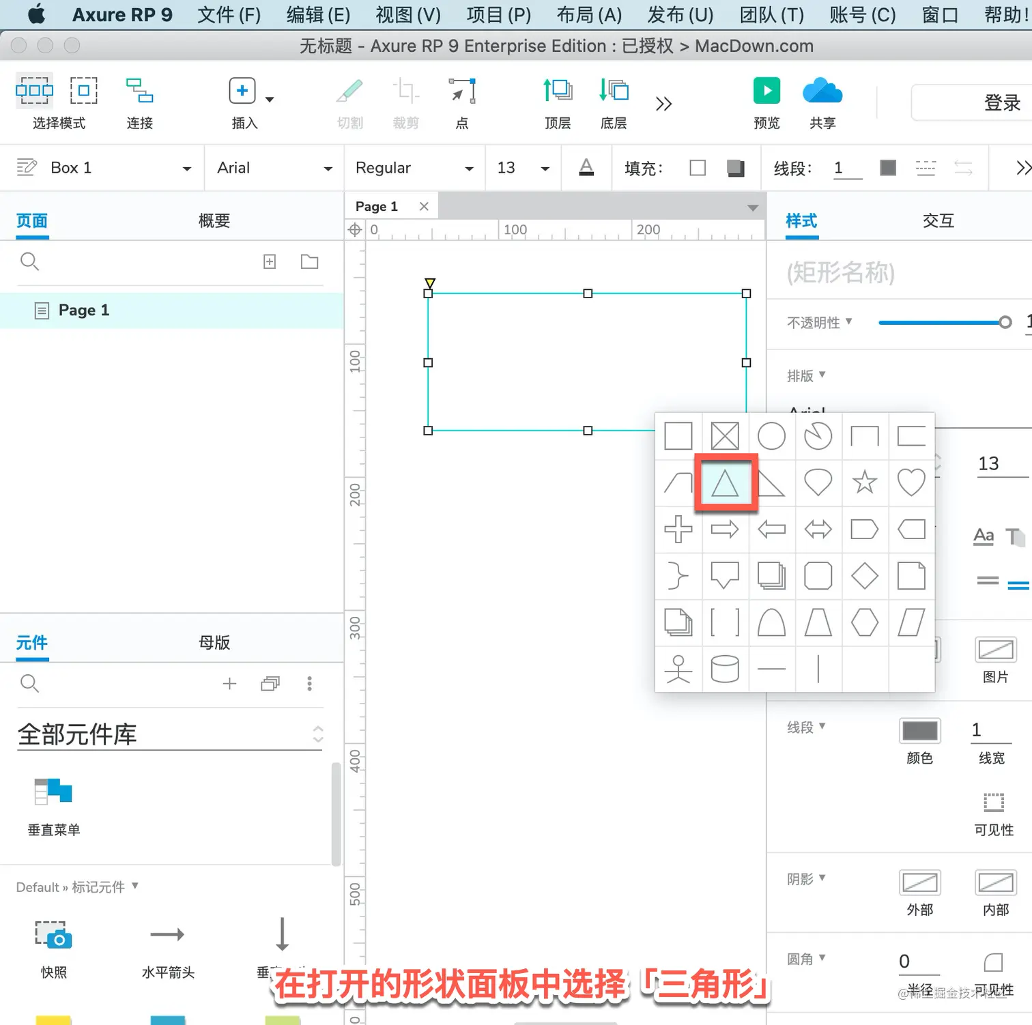The height and width of the screenshot is (1025, 1032).
Task: Open the Apple menu
Action: pos(36,14)
